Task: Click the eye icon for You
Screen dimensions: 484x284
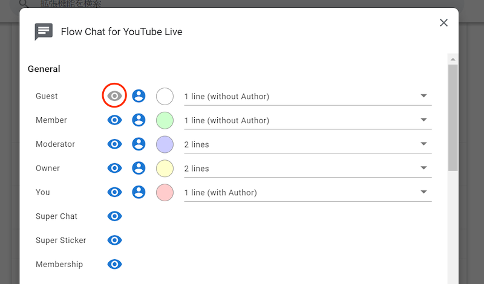Action: click(x=114, y=192)
